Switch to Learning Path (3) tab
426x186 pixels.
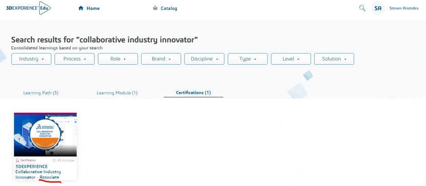pos(41,93)
